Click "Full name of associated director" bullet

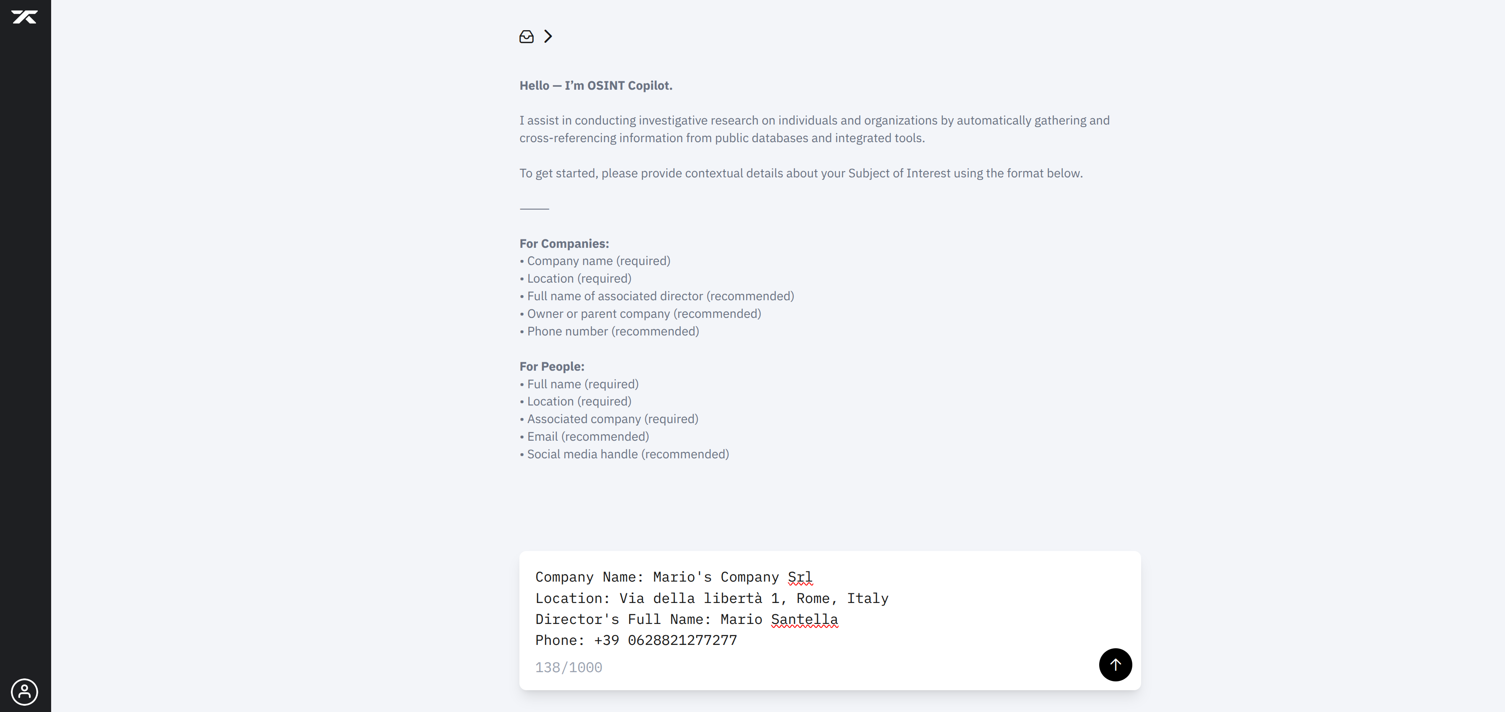(660, 296)
